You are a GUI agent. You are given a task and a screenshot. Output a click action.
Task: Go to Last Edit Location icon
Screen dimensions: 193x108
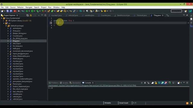point(102,11)
